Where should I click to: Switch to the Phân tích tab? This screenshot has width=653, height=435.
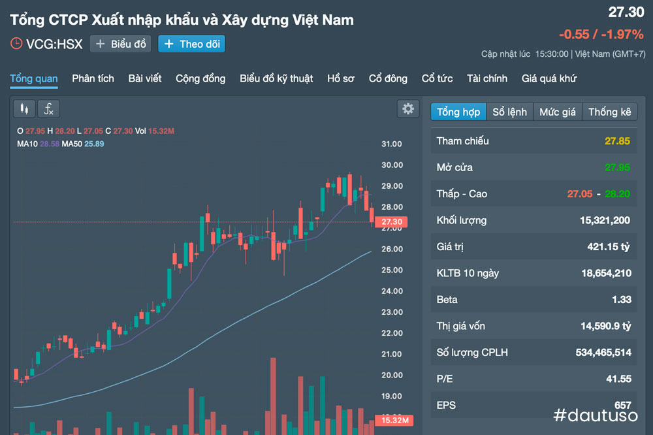click(x=93, y=78)
